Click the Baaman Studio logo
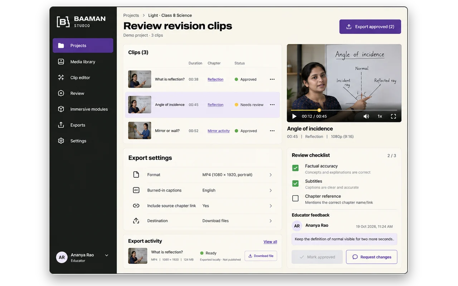The height and width of the screenshot is (286, 458). pos(81,21)
